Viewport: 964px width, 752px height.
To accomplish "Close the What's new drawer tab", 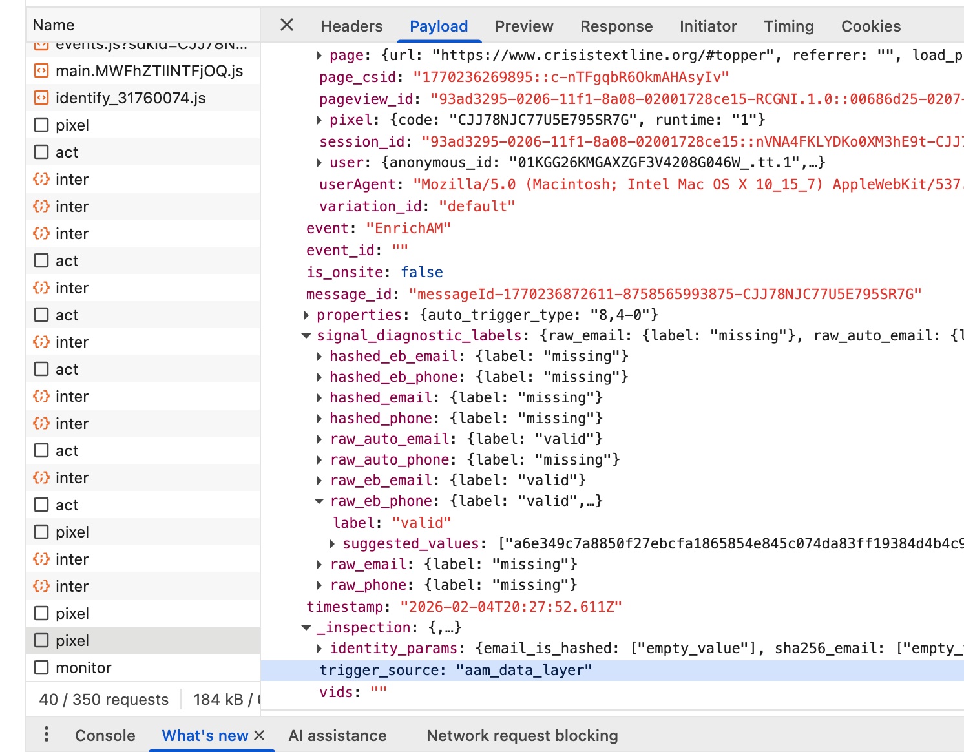I will (x=260, y=735).
